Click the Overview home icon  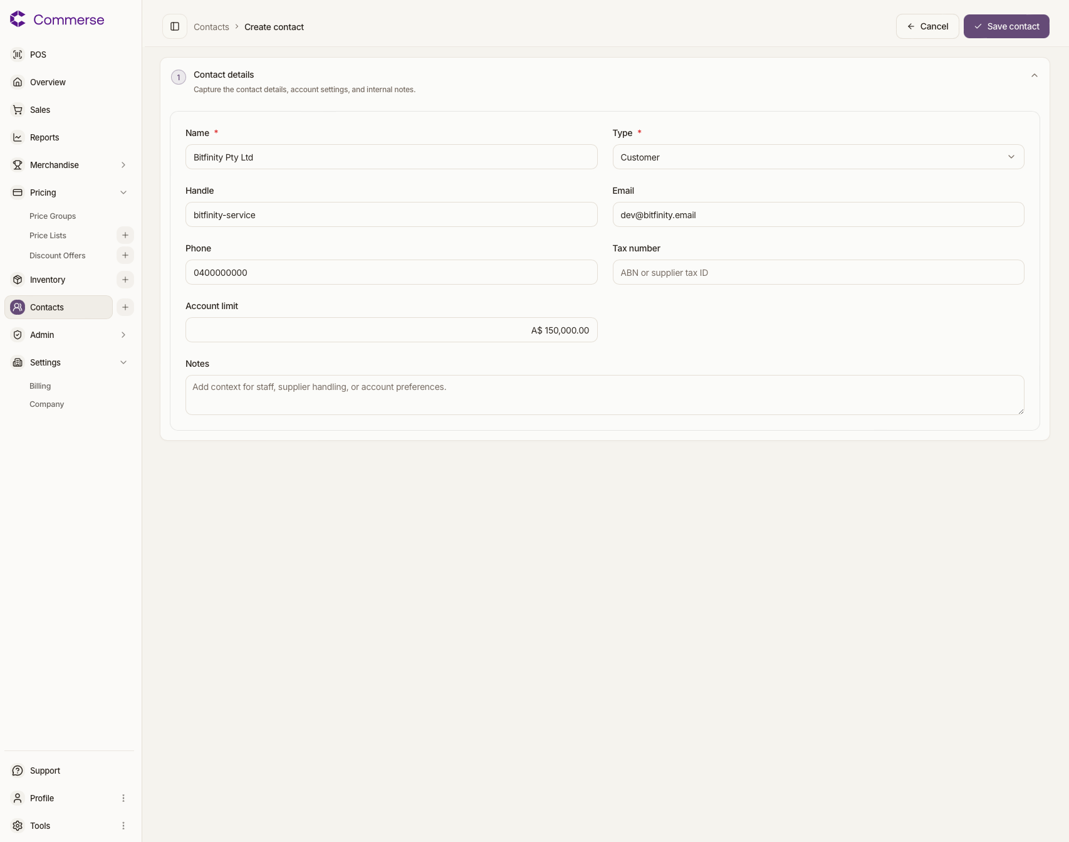pos(18,82)
